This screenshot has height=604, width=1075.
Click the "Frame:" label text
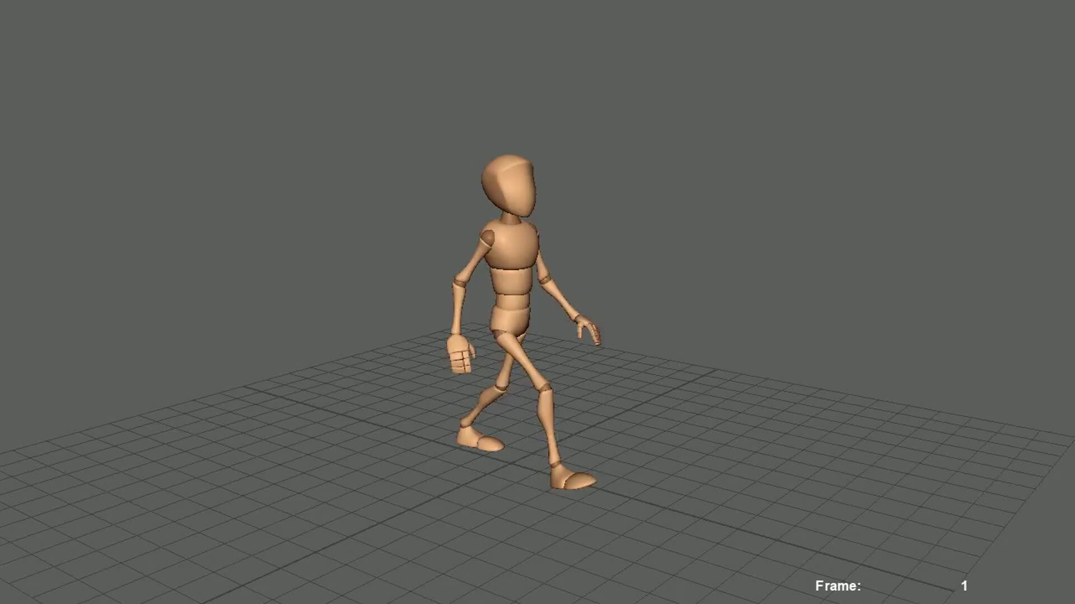838,586
